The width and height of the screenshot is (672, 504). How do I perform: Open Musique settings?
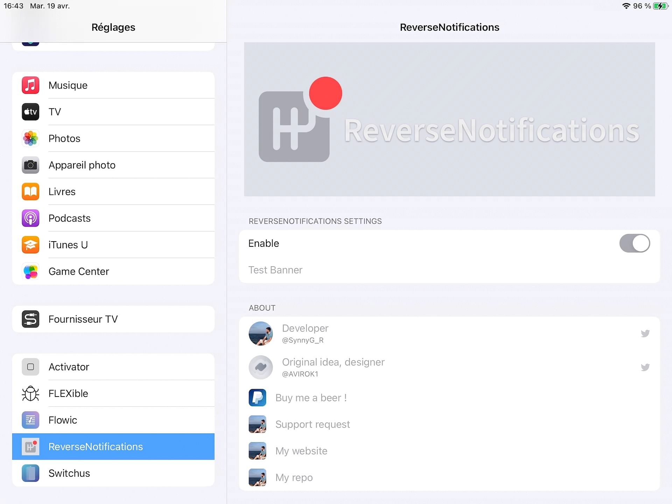pyautogui.click(x=113, y=85)
